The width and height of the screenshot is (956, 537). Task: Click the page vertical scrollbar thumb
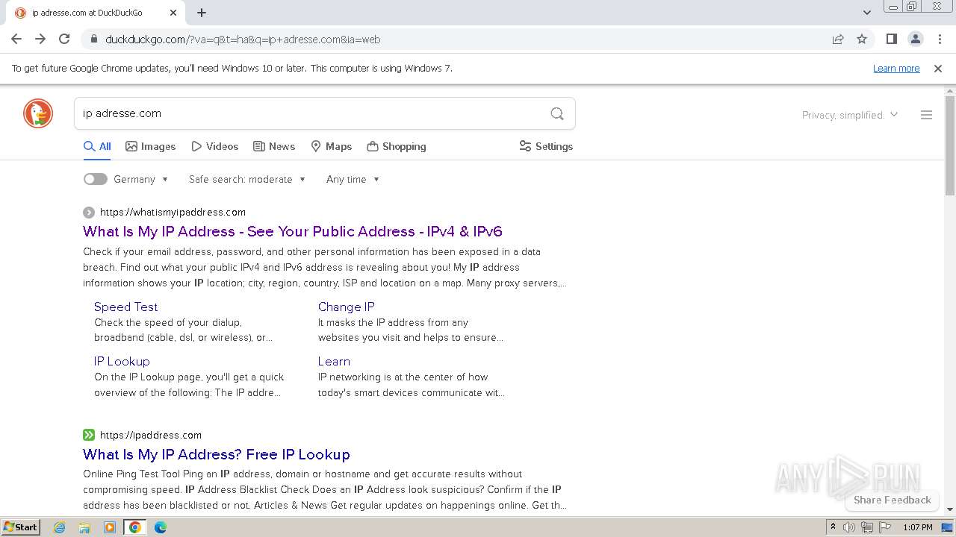pos(950,145)
